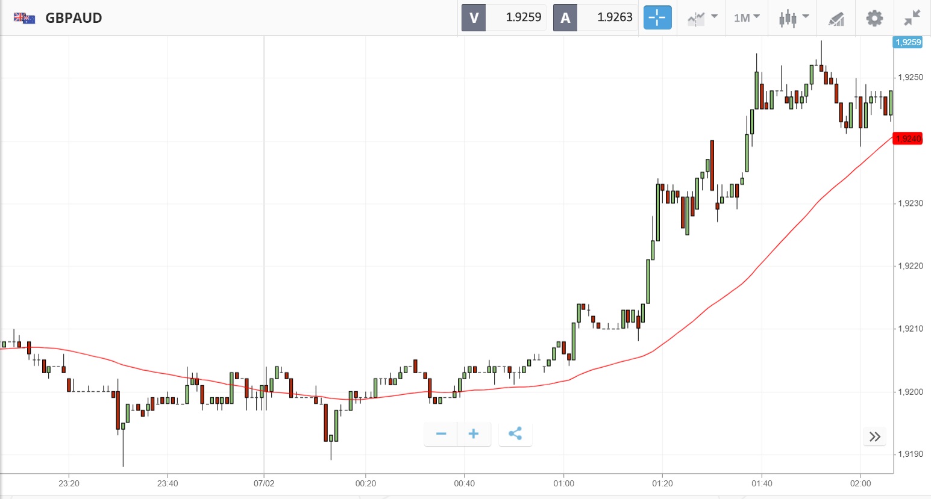Image resolution: width=931 pixels, height=499 pixels.
Task: Zoom out with the minus button
Action: pyautogui.click(x=441, y=434)
